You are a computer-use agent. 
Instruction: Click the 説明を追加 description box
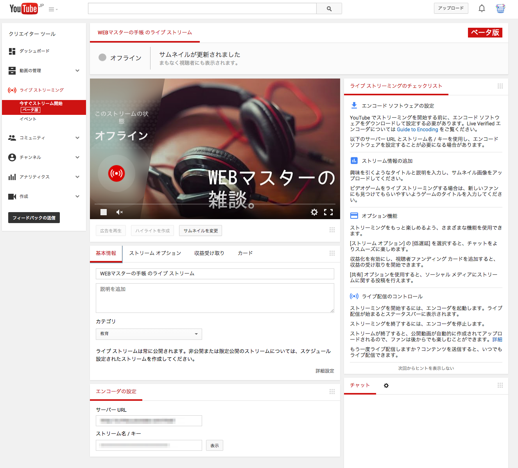tap(215, 298)
